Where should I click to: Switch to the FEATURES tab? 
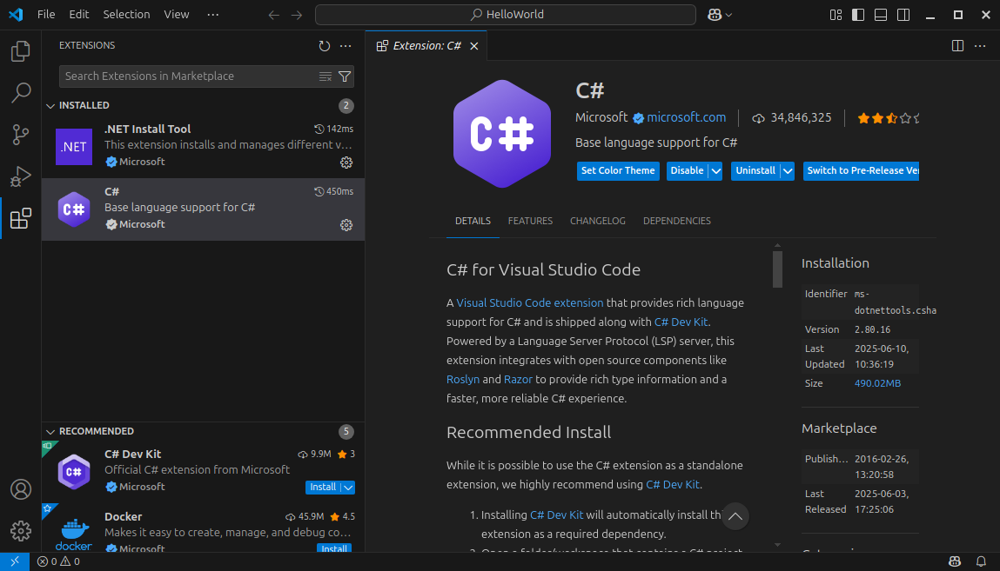(x=530, y=221)
